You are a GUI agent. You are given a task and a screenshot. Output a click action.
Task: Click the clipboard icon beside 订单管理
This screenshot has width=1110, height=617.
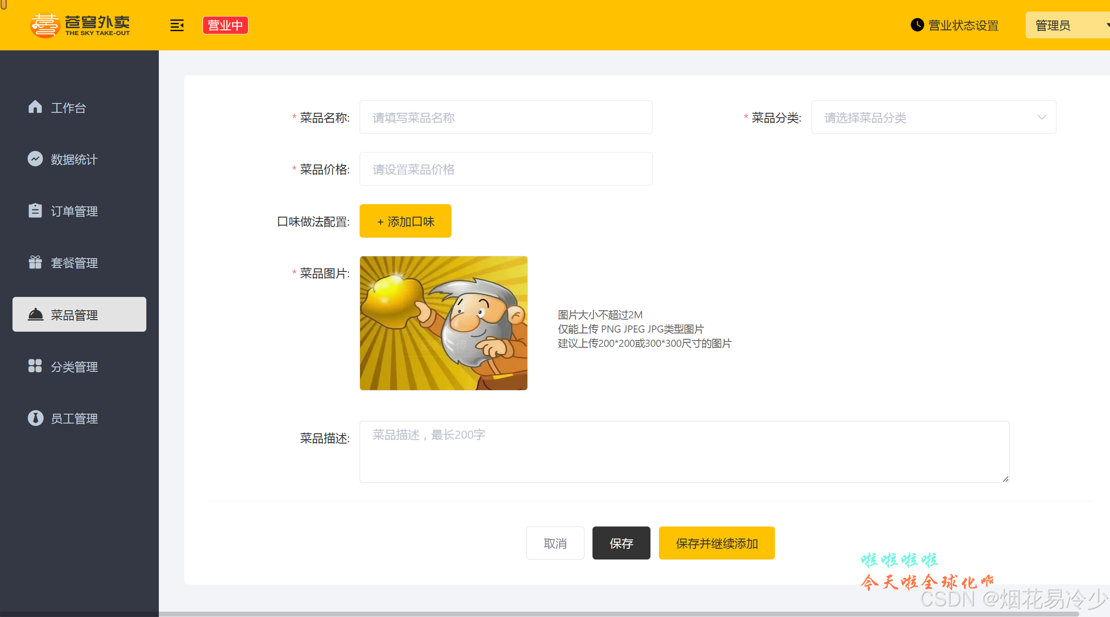[x=35, y=210]
